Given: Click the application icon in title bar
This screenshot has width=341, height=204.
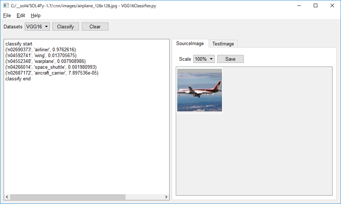Looking at the screenshot, I should pos(6,5).
